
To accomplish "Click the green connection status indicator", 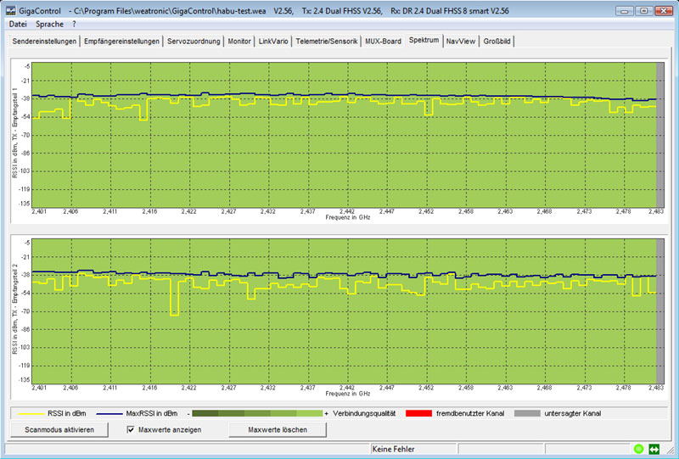I will point(638,449).
